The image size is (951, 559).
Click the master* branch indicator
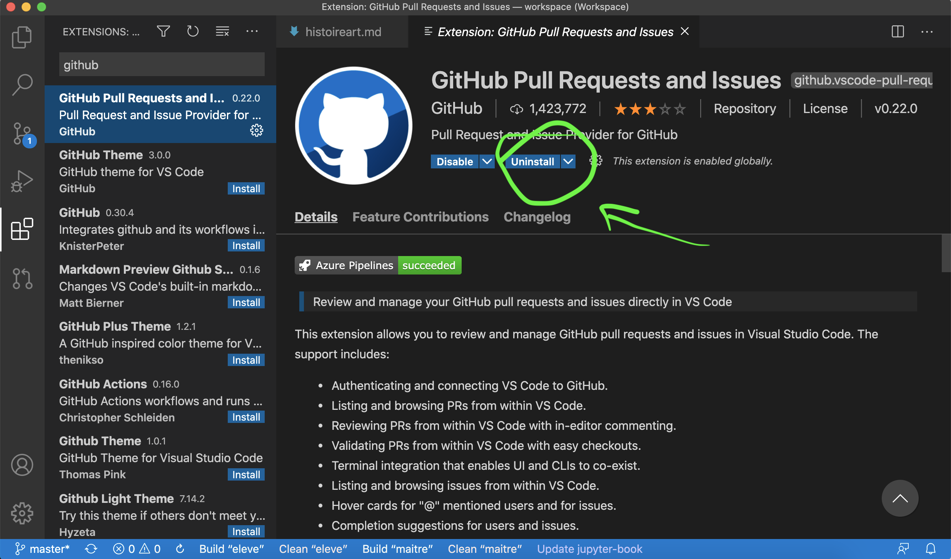pos(43,549)
